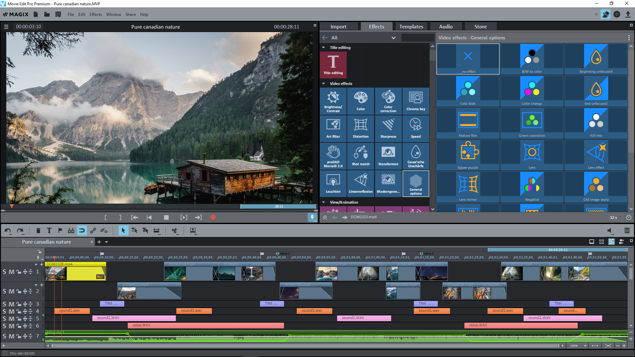Click the link objects chain icon

(x=93, y=230)
